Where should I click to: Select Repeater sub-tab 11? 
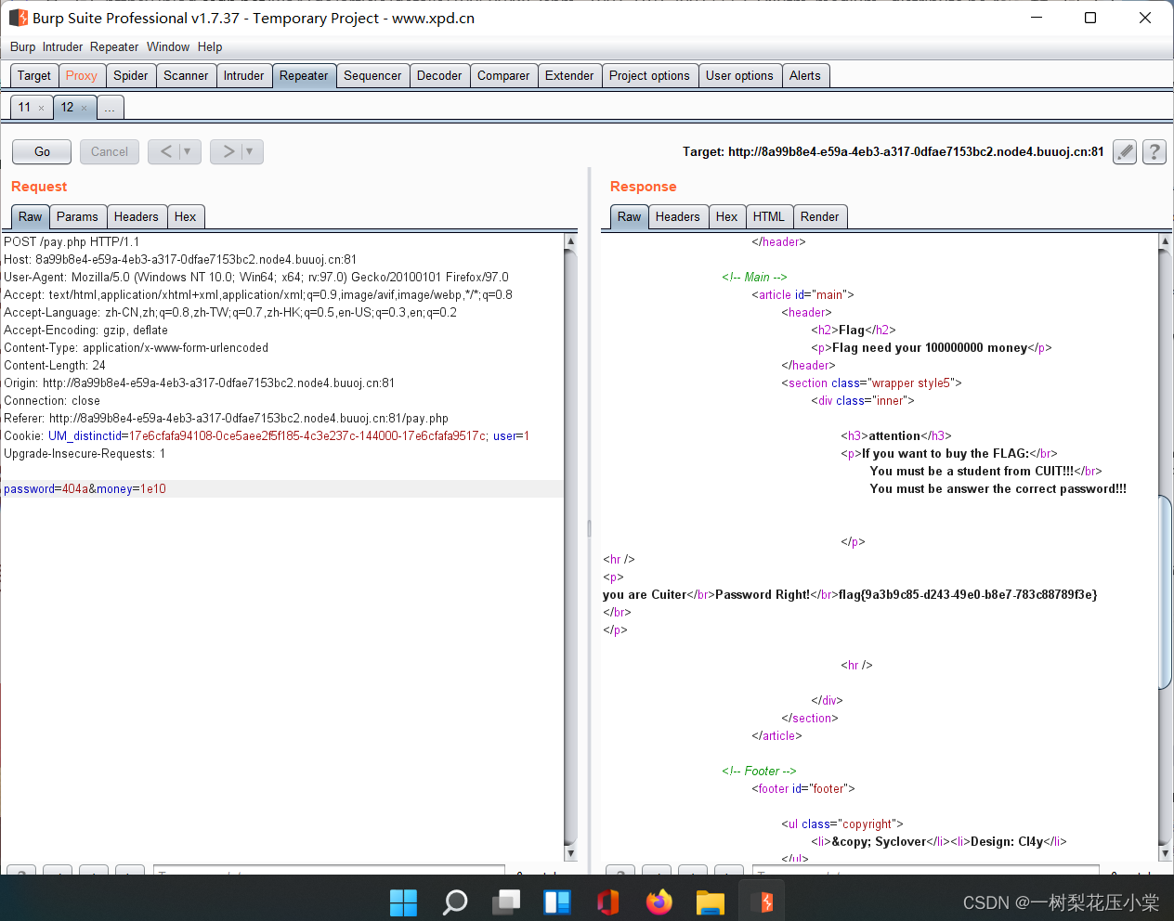point(24,108)
